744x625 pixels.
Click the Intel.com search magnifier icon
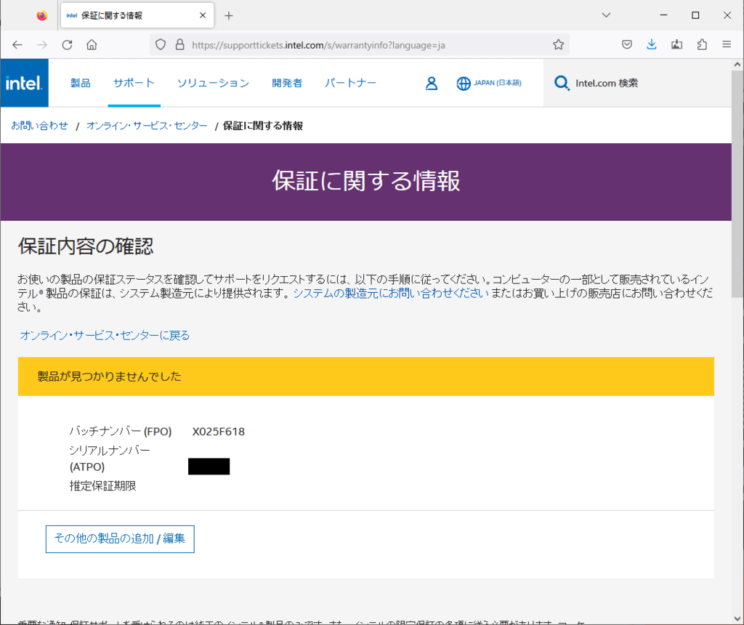click(562, 84)
